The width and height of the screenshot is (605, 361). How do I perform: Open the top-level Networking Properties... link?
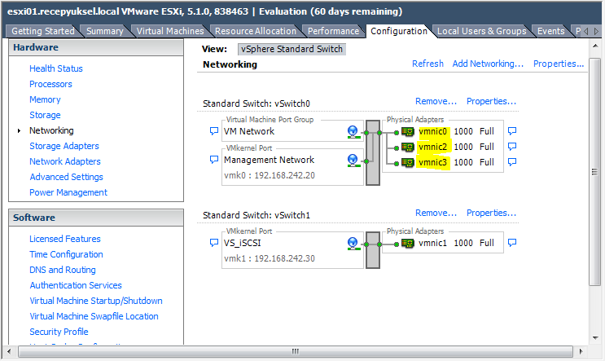tap(559, 64)
